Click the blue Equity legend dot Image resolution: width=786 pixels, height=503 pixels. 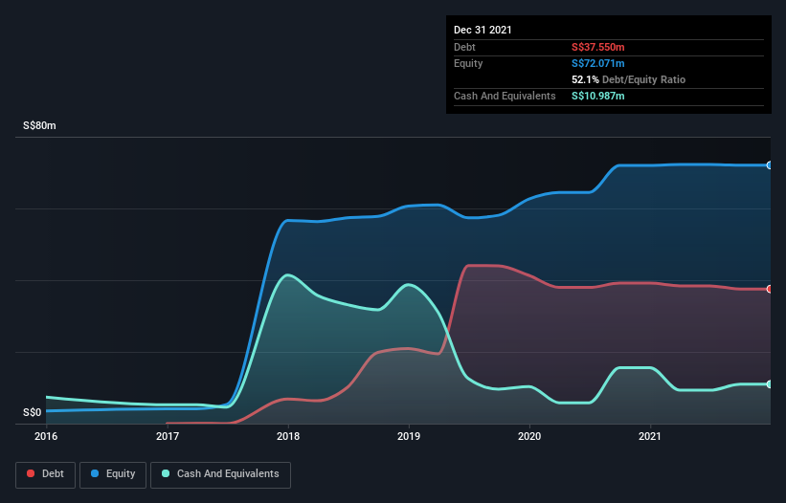(x=95, y=473)
